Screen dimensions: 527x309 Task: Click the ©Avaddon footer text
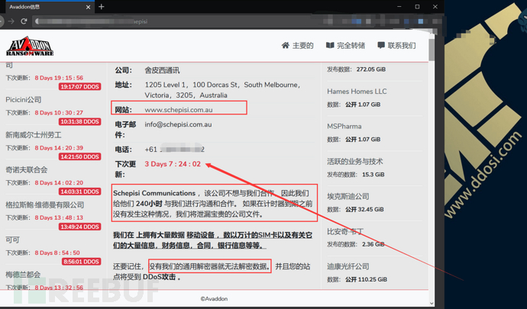pyautogui.click(x=214, y=298)
